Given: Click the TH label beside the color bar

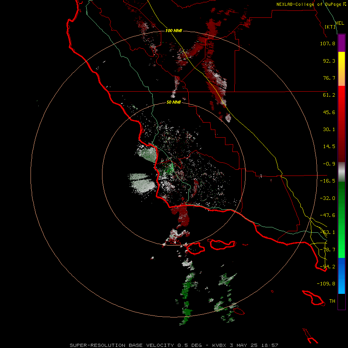Looking at the screenshot, I should point(332,301).
